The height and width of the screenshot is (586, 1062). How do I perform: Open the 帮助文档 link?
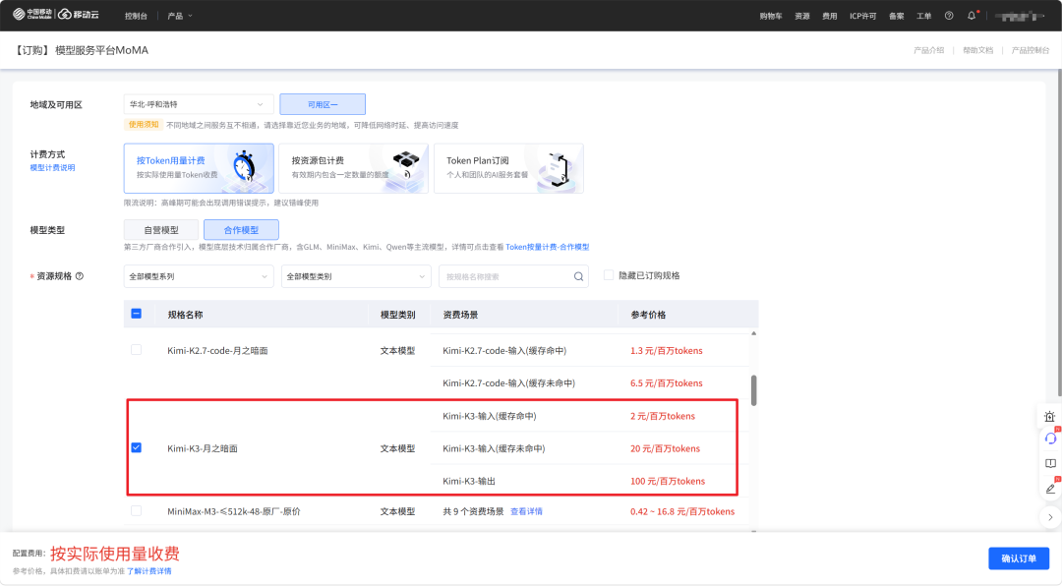(x=978, y=50)
